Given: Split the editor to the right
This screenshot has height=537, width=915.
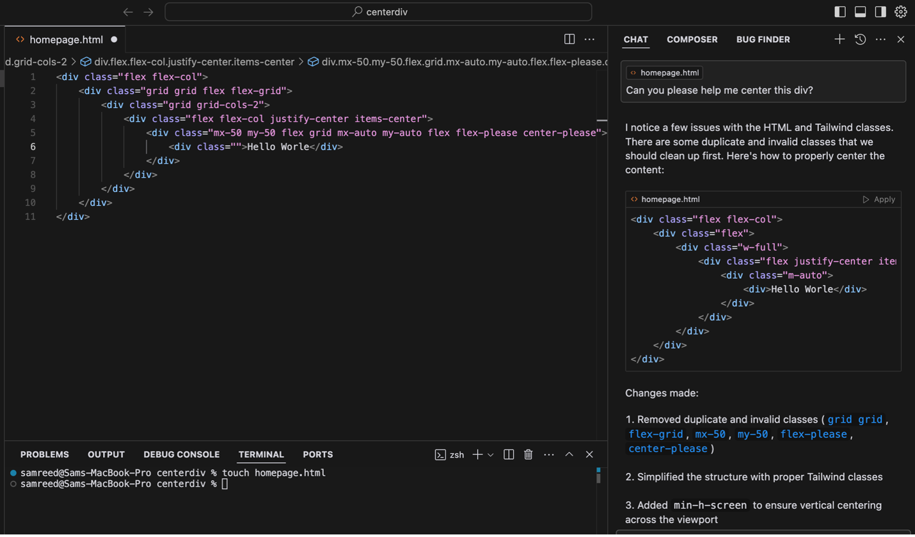Looking at the screenshot, I should [x=569, y=40].
